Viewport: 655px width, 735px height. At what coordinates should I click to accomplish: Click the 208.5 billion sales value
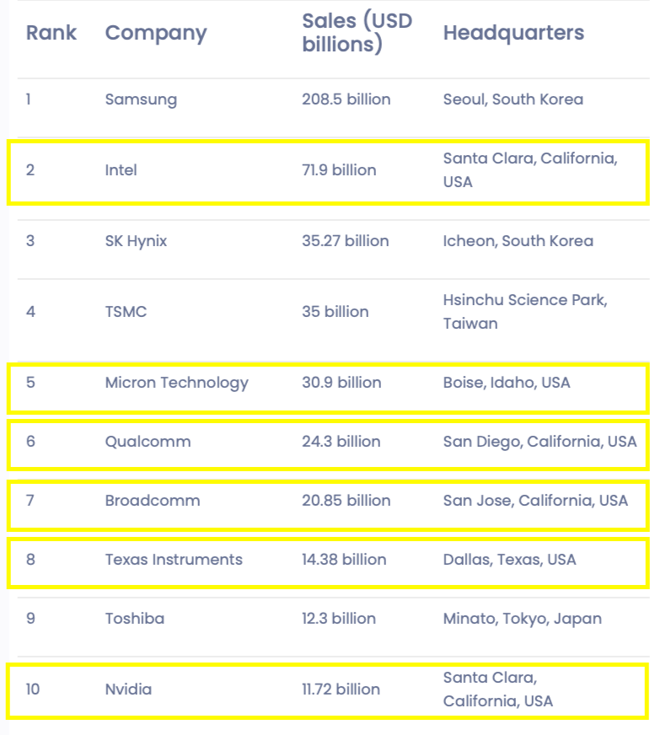click(x=346, y=99)
